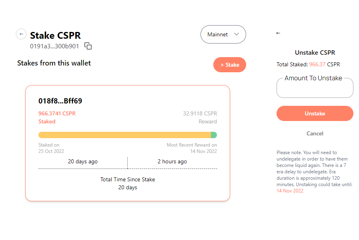Go back using the Unstake panel arrow
The height and width of the screenshot is (240, 359).
coord(278,33)
